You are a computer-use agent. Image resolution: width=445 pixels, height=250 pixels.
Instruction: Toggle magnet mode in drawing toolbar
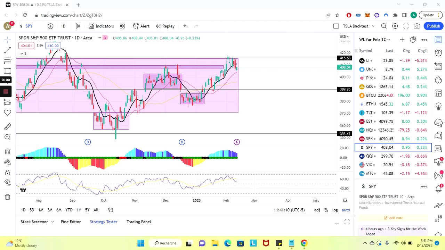tap(7, 151)
